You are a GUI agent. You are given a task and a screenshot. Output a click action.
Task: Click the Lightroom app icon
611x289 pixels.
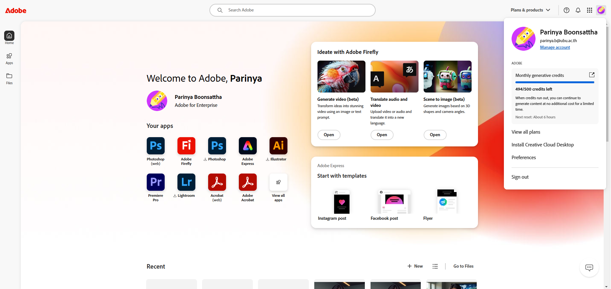click(186, 182)
